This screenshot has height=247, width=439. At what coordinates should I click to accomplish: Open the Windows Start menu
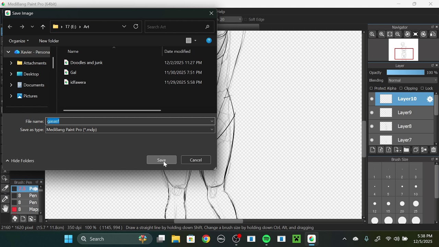(69, 239)
